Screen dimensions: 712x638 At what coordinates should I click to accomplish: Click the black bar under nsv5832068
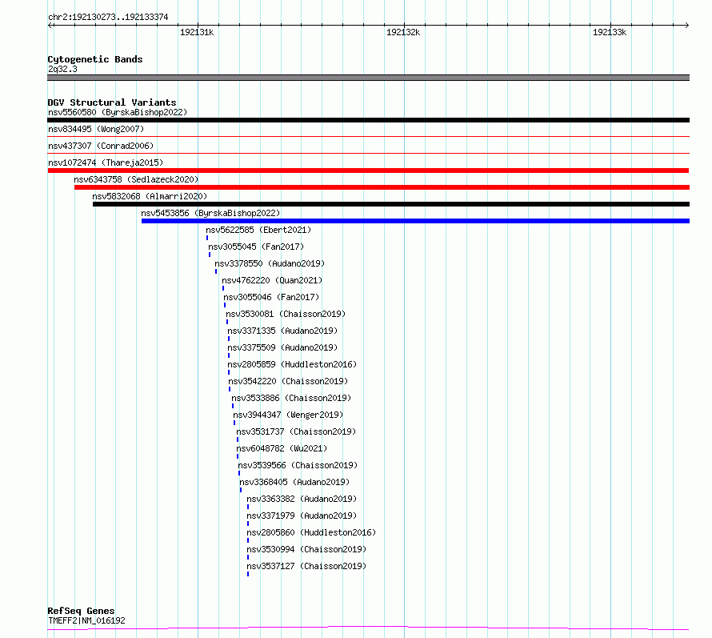(x=391, y=204)
